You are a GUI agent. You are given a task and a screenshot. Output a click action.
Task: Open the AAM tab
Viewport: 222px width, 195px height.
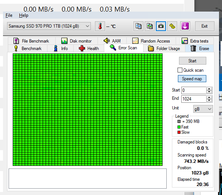(112, 41)
